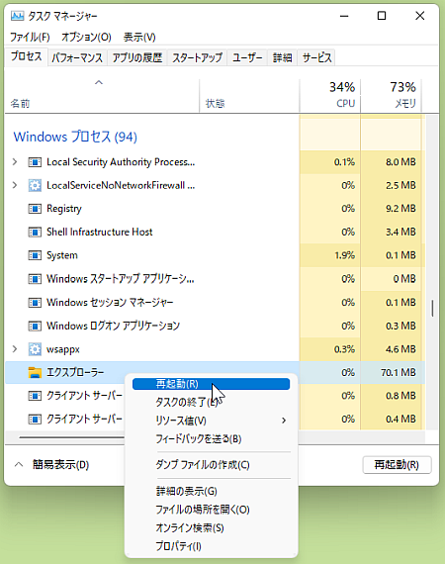Screen dimensions: 445x564
Task: Click the Windows ログオン アプリケーション icon
Action: click(35, 326)
